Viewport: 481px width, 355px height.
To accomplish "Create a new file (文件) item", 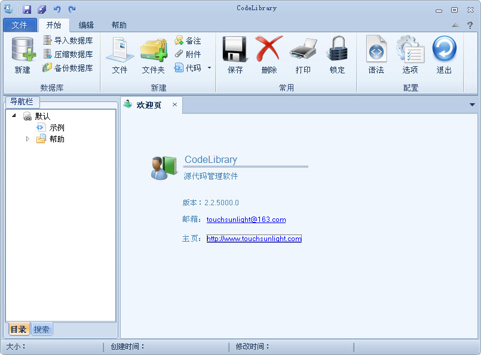I will click(x=120, y=55).
